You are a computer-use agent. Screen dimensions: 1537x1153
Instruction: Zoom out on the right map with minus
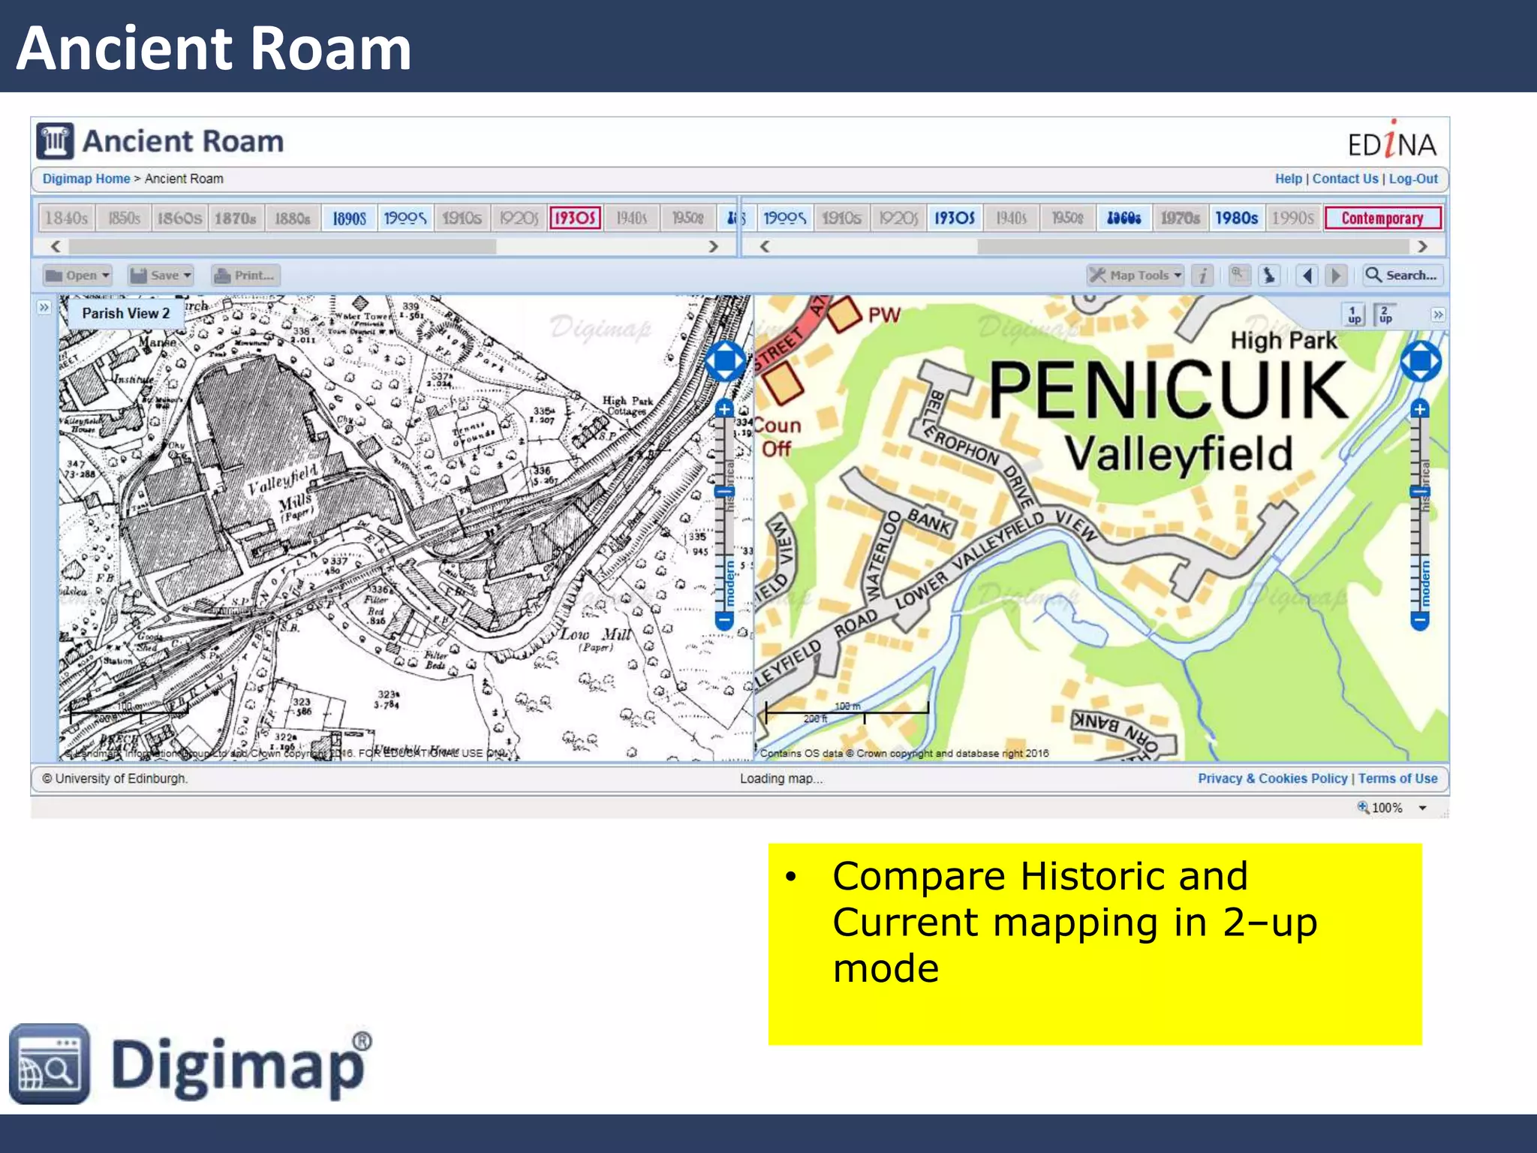[1419, 621]
